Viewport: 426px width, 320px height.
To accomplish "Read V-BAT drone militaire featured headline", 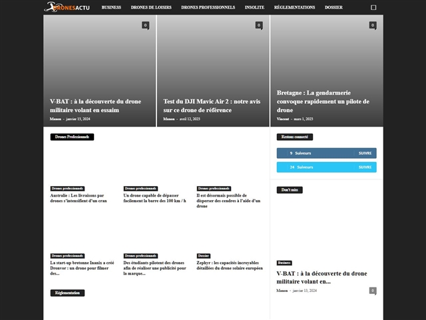I will coord(95,105).
